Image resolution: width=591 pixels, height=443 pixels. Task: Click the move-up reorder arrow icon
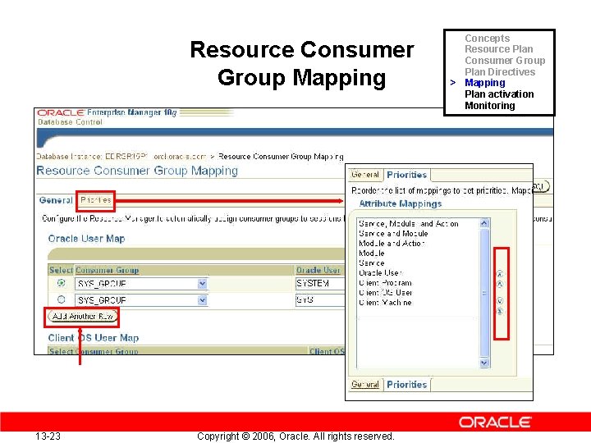pos(500,285)
